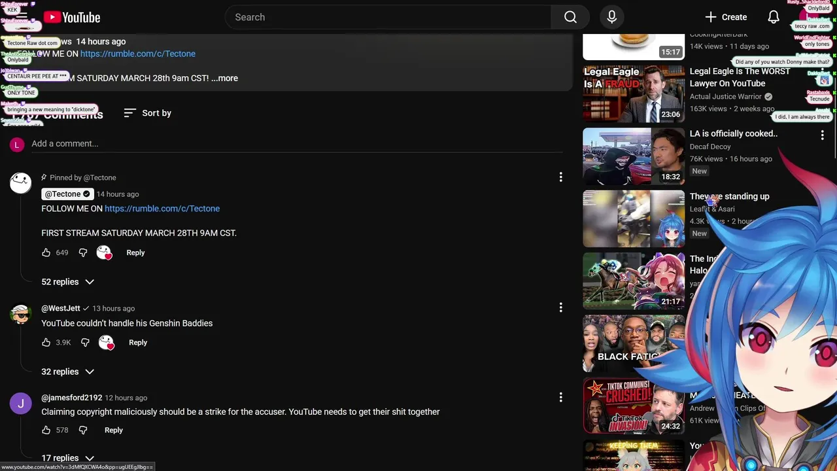Open the 15:17 video thumbnail at top
The height and width of the screenshot is (471, 837).
click(x=634, y=46)
